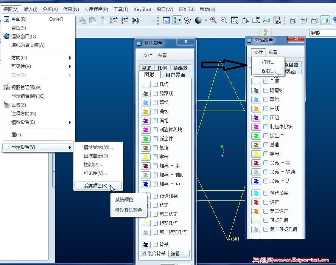Click the 编辑... button beside 混合背景
The image size is (336, 265).
coord(179,254)
